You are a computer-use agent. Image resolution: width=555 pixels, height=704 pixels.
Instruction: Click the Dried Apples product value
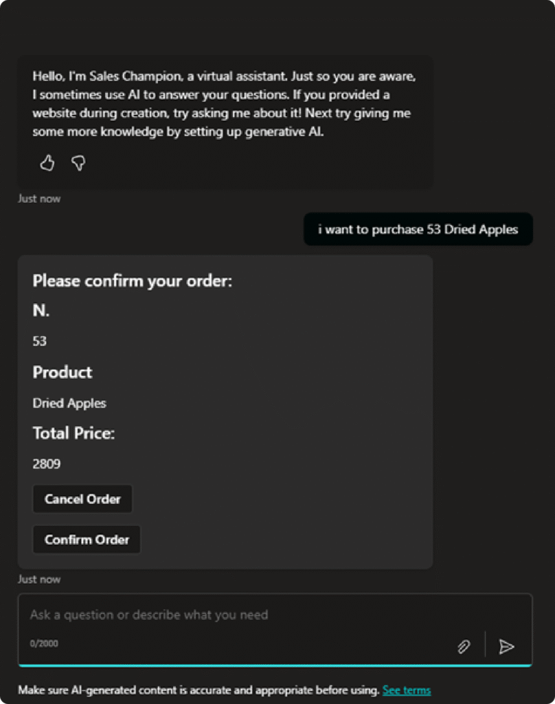coord(69,403)
